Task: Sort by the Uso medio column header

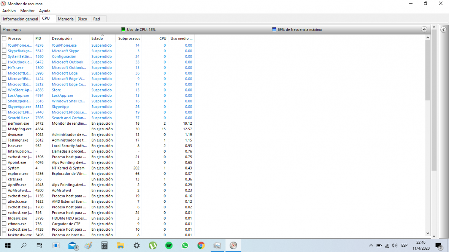Action: [181, 38]
